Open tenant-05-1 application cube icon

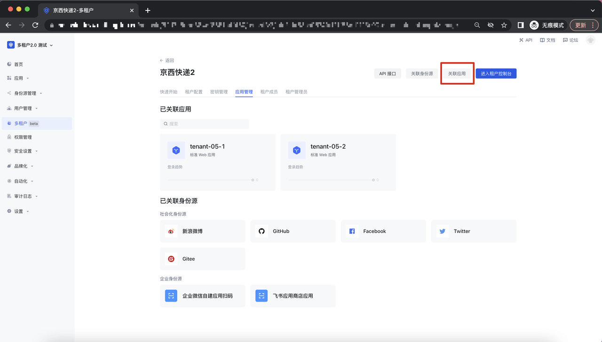[176, 150]
